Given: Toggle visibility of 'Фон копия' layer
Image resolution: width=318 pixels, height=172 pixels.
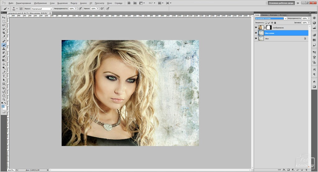Looking at the screenshot, I should [256, 33].
